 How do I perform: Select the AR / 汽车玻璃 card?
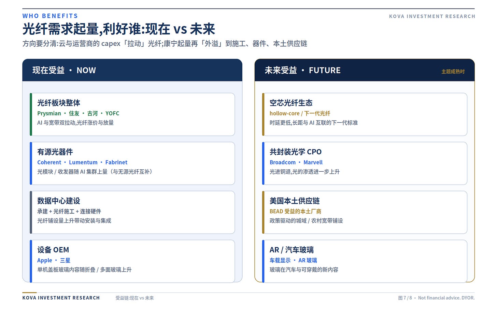(x=365, y=261)
